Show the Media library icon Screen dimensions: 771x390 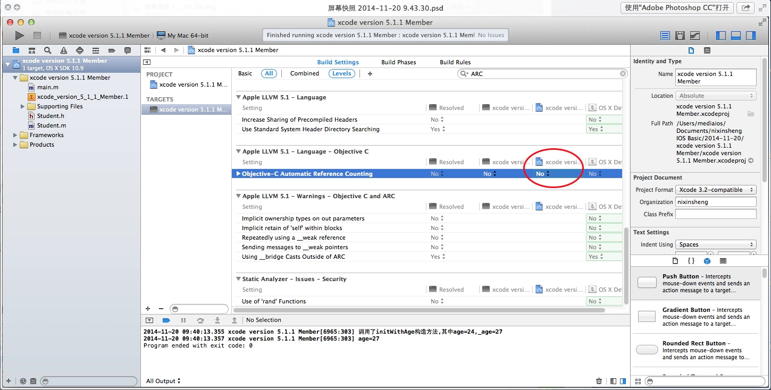(x=723, y=261)
